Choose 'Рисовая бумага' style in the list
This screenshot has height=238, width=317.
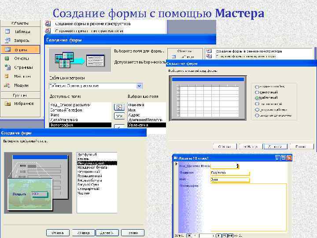[97, 180]
